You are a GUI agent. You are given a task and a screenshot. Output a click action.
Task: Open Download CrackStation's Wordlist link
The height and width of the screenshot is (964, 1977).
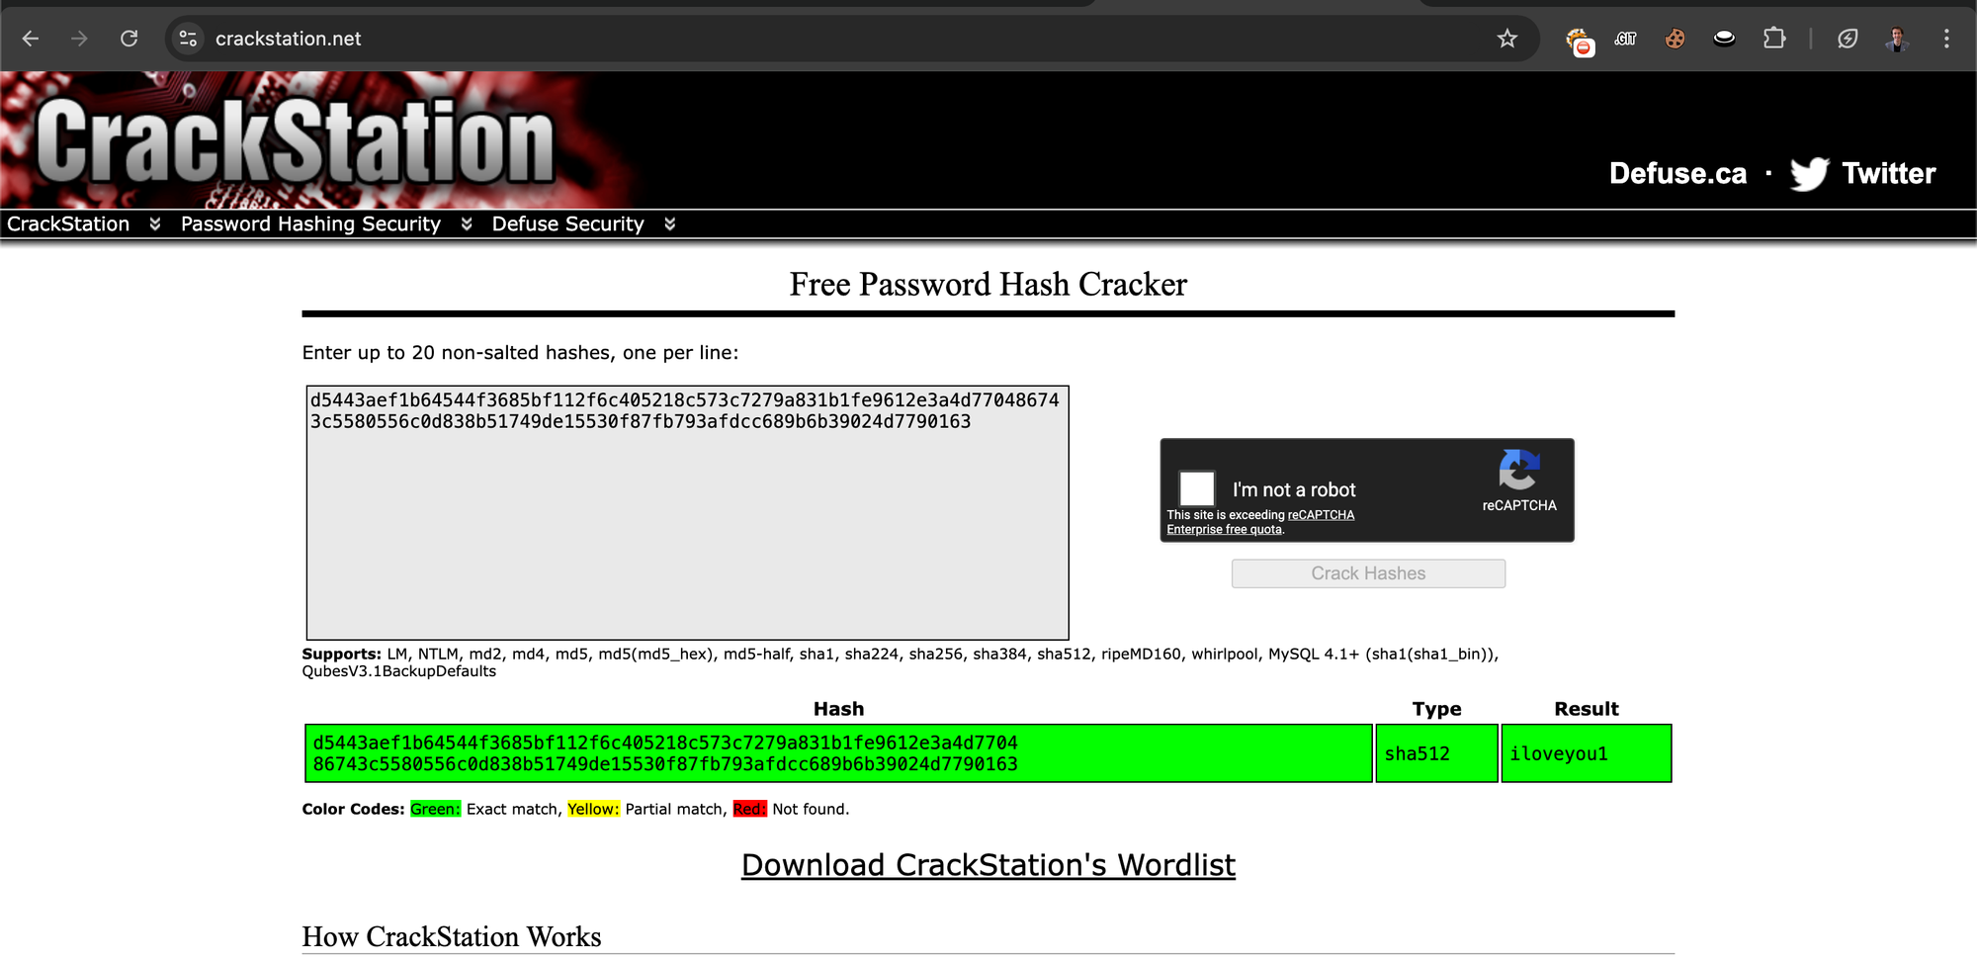[988, 865]
